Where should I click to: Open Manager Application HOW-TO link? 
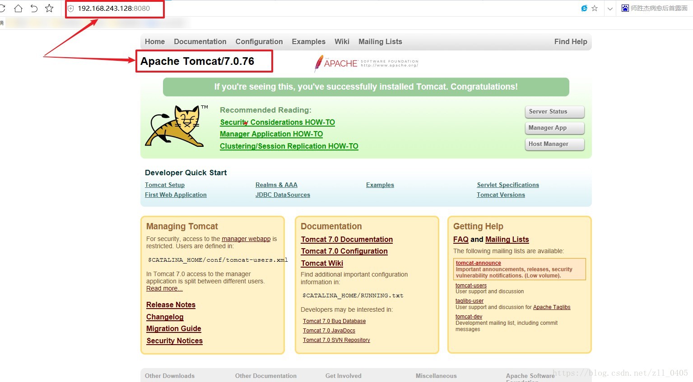(x=271, y=134)
